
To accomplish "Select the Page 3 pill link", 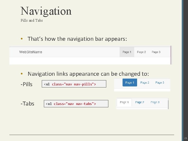I will click(x=160, y=83).
